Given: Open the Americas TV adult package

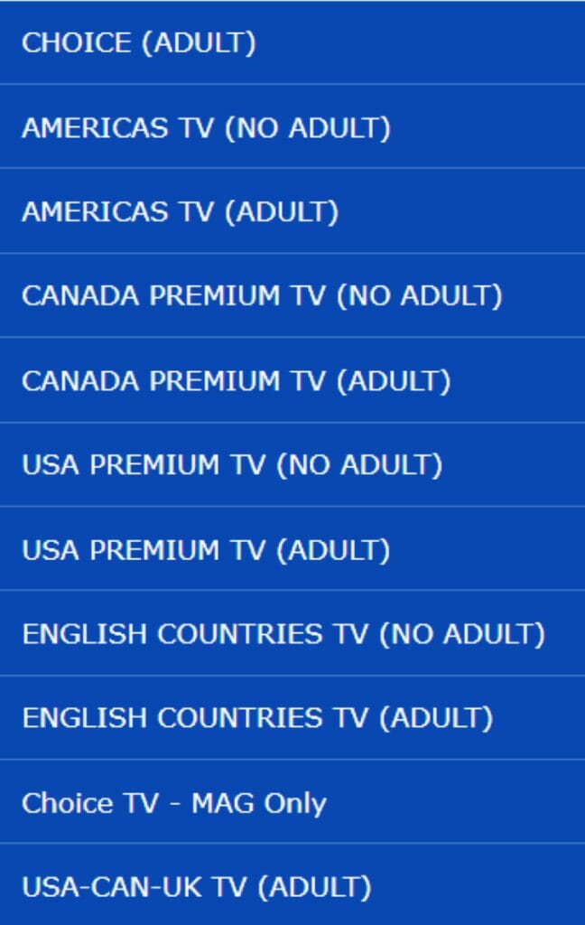Looking at the screenshot, I should pyautogui.click(x=292, y=211).
